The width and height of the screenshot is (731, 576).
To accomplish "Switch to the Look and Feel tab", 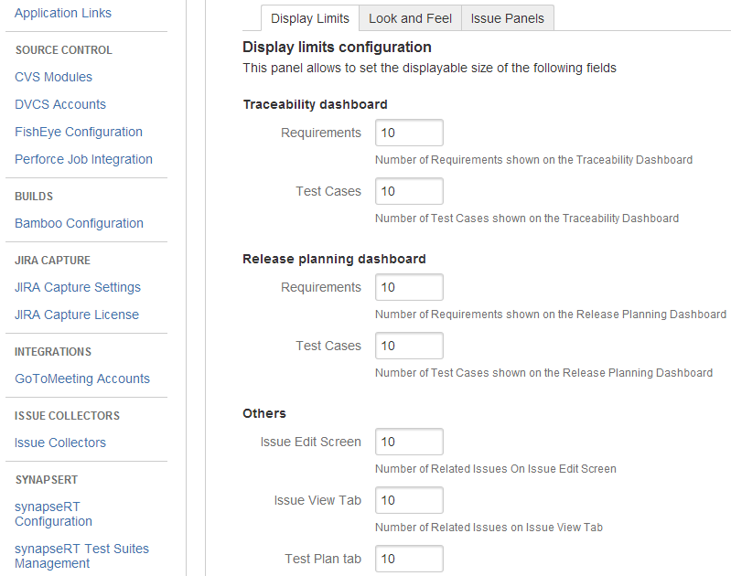I will point(410,18).
